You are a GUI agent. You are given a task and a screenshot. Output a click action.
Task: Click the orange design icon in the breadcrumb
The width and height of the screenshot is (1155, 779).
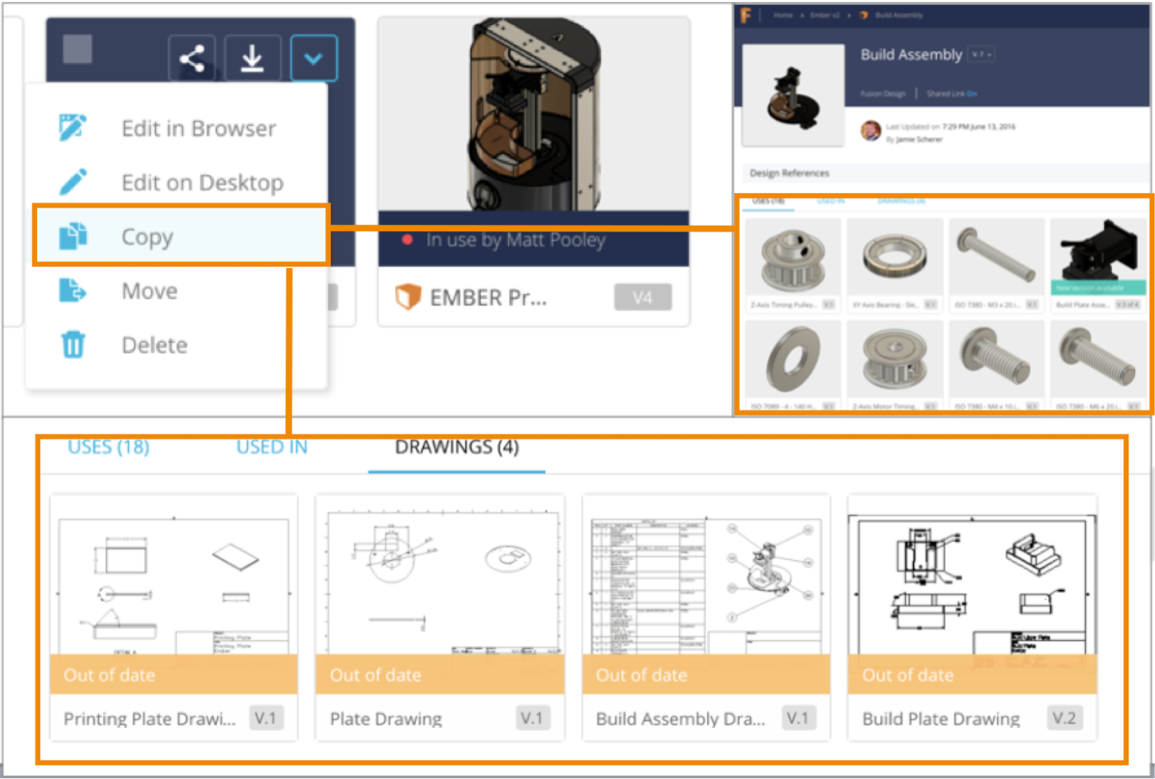tap(863, 15)
